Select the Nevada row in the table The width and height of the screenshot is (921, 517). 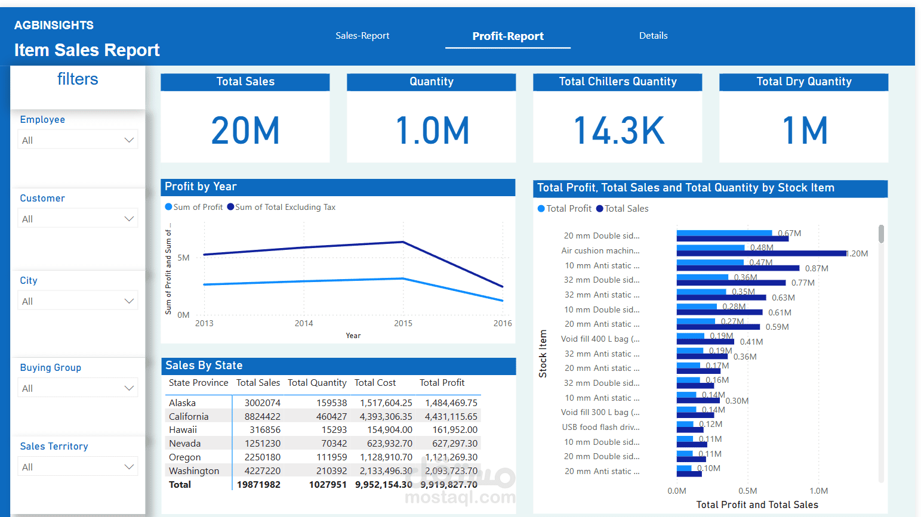(x=323, y=444)
